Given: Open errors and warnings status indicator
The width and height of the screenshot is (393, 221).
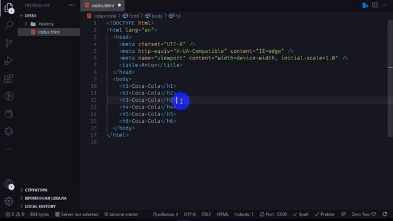Looking at the screenshot, I should pyautogui.click(x=15, y=214).
